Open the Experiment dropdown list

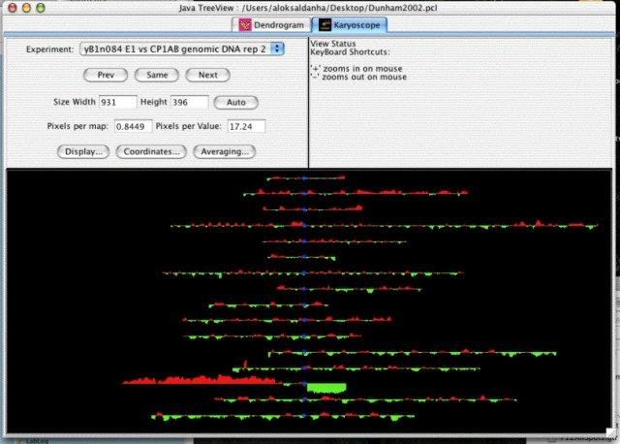[x=181, y=49]
